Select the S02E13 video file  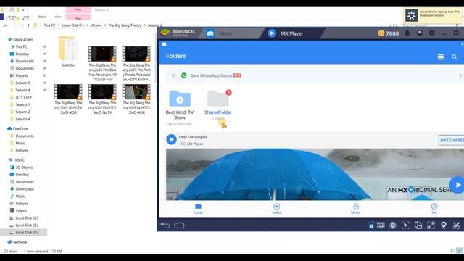[x=102, y=99]
